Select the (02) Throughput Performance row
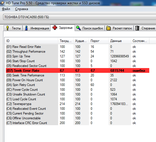The height and width of the screenshot is (142, 156). (78, 52)
